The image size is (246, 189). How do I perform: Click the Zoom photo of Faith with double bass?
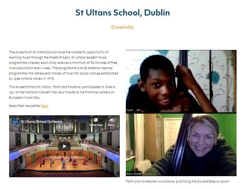coord(181,81)
